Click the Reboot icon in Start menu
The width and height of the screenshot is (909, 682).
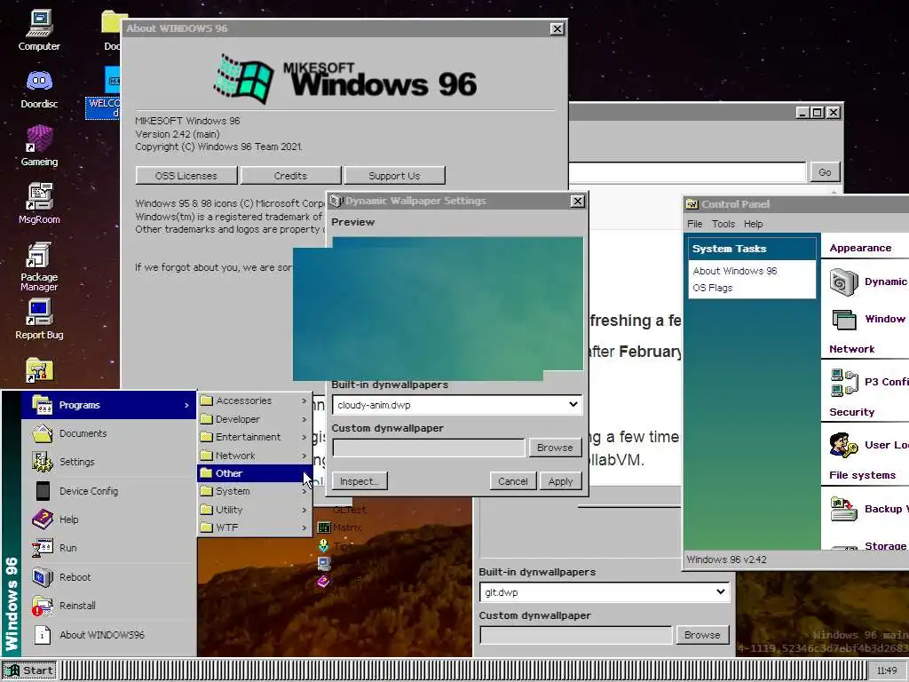click(x=43, y=577)
